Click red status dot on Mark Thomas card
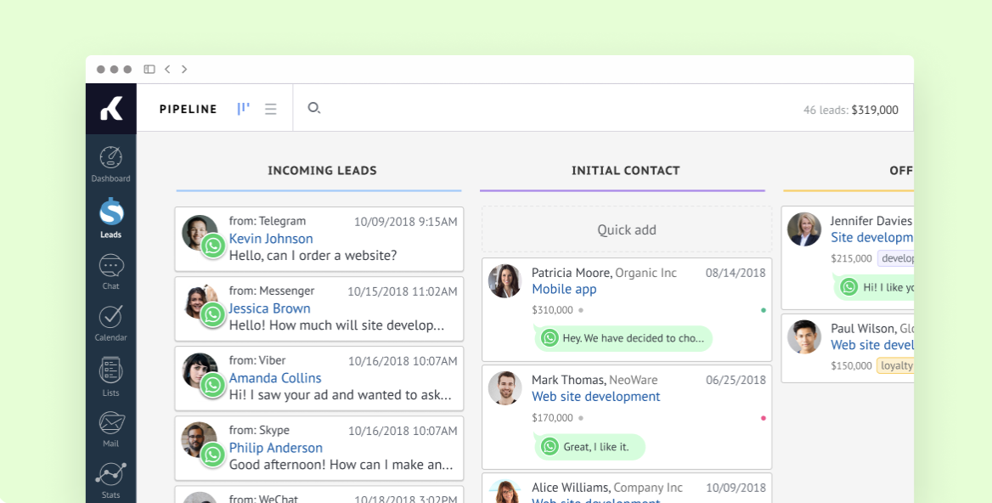 click(x=764, y=417)
